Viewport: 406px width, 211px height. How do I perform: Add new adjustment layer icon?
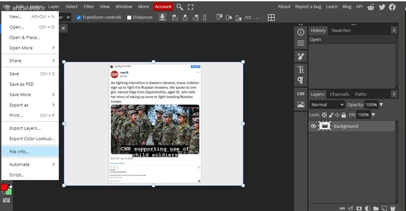[367, 208]
